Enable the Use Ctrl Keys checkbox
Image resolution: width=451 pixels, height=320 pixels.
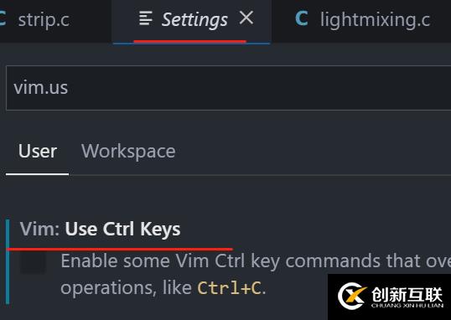click(33, 262)
